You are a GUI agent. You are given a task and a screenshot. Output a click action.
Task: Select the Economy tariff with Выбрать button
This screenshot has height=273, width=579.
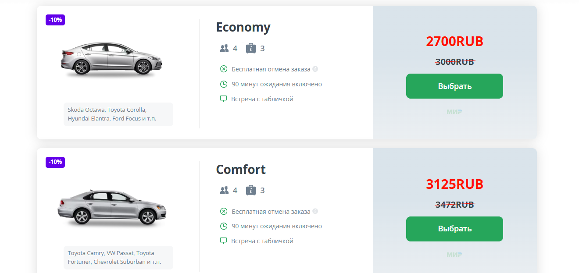(x=454, y=86)
